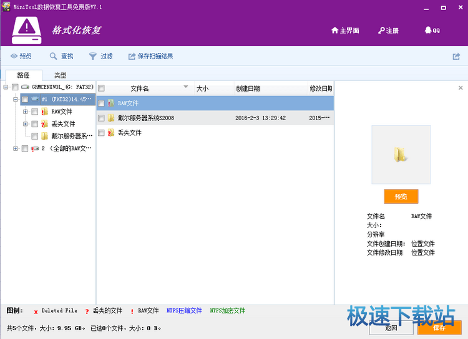The width and height of the screenshot is (468, 339).
Task: Toggle select-all checkbox in list header
Action: 101,88
